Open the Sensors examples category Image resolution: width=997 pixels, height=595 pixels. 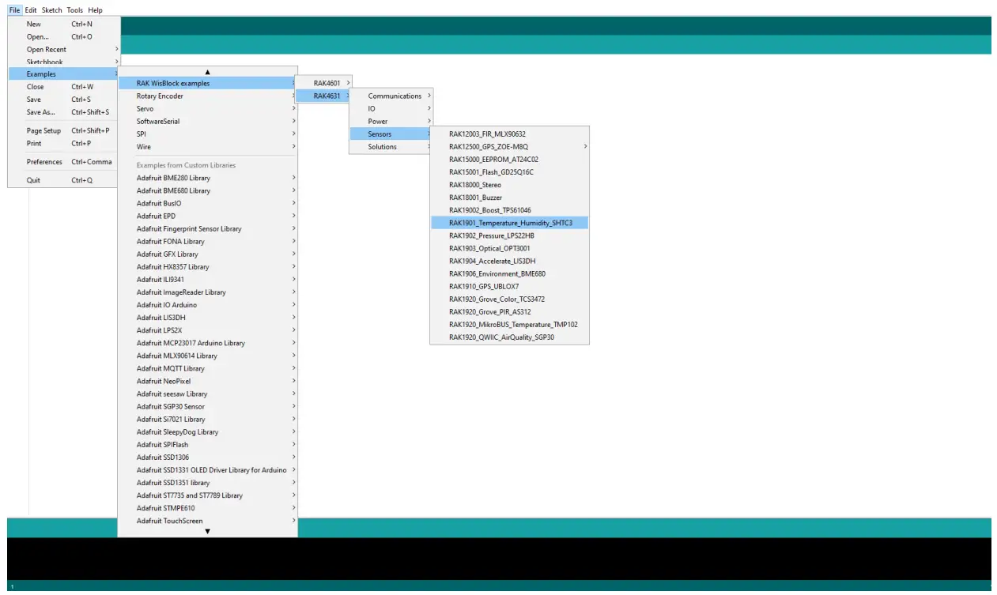point(391,134)
